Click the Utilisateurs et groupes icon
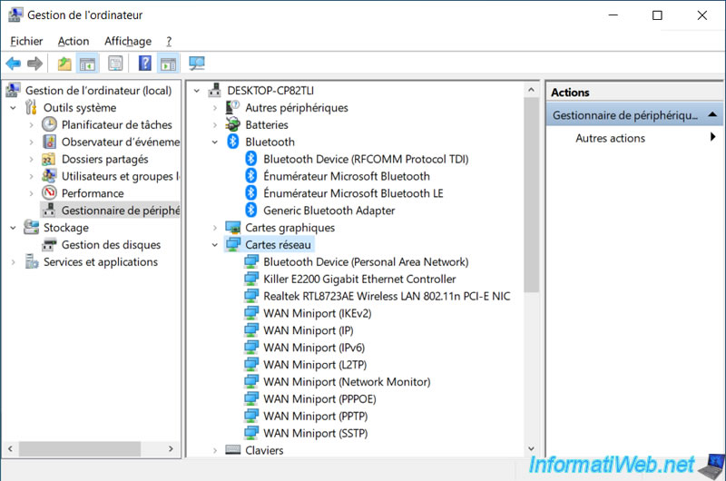This screenshot has width=726, height=481. [49, 176]
